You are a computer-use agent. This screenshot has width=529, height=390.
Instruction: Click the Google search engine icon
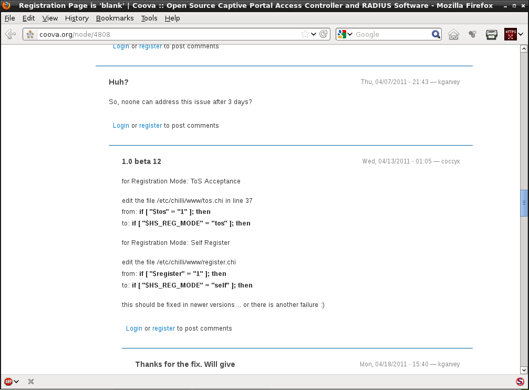pos(342,34)
